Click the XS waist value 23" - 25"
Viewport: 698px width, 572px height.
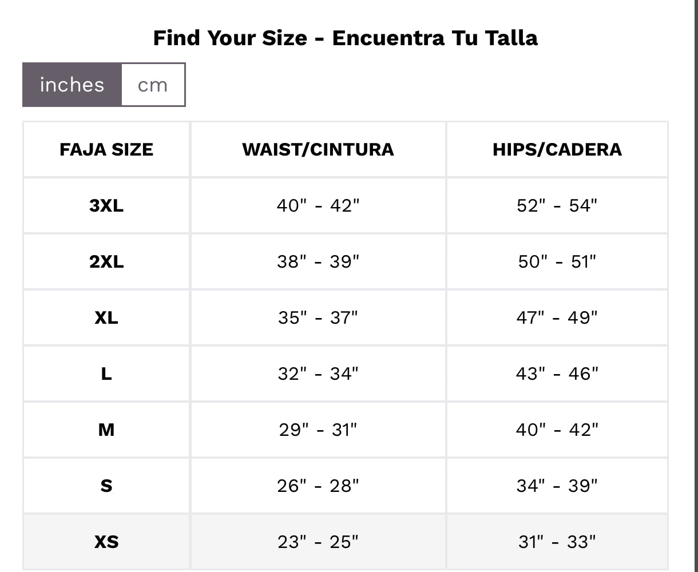click(x=318, y=542)
